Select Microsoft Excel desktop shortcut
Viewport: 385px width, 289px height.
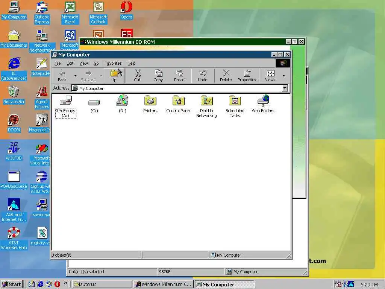[70, 13]
